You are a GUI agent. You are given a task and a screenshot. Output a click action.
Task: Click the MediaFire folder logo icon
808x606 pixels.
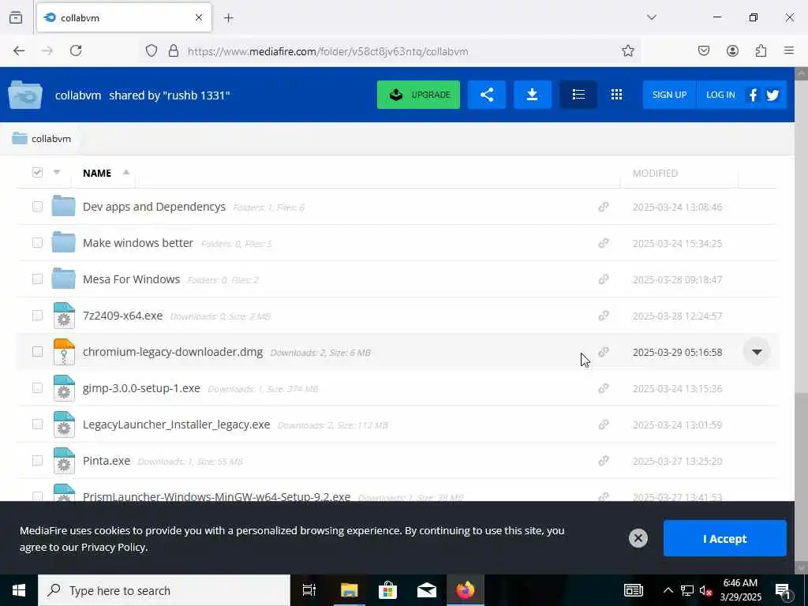point(24,95)
